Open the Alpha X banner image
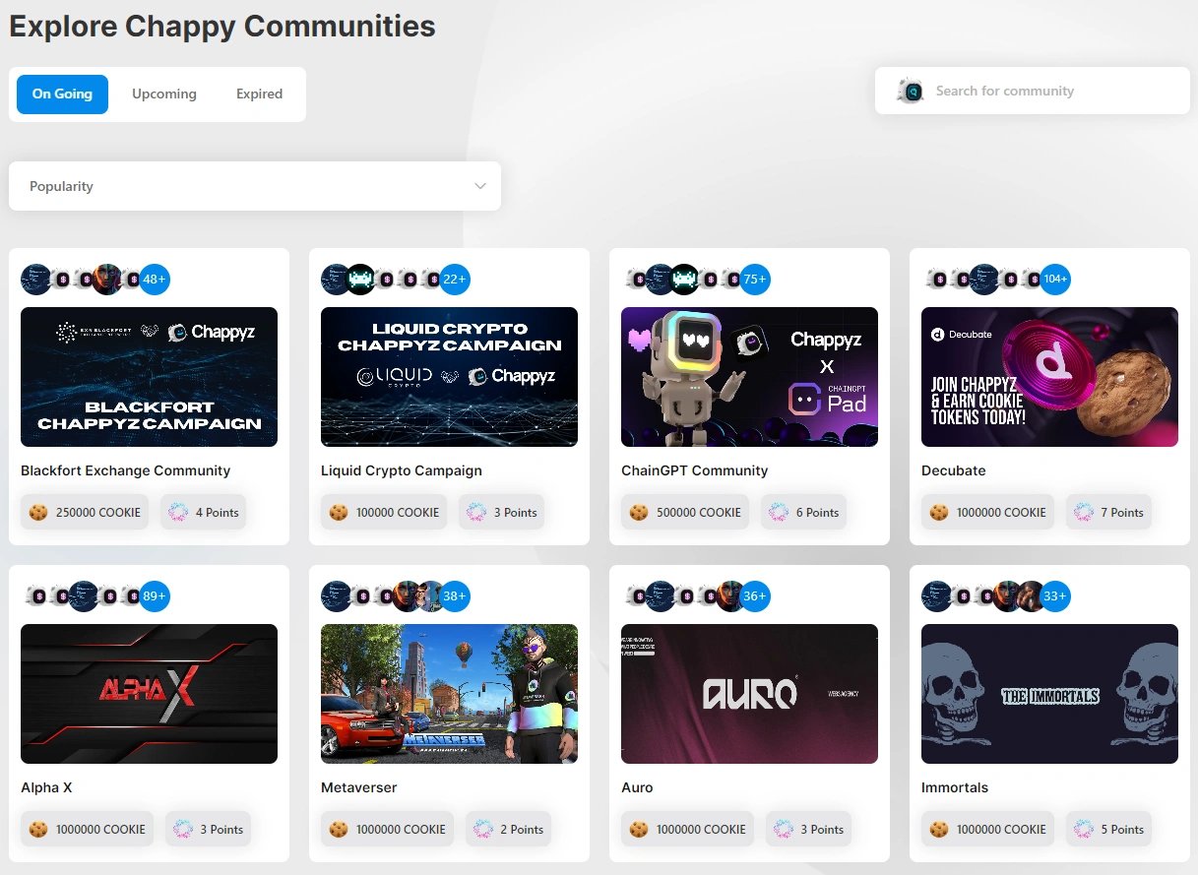Image resolution: width=1198 pixels, height=875 pixels. point(149,694)
